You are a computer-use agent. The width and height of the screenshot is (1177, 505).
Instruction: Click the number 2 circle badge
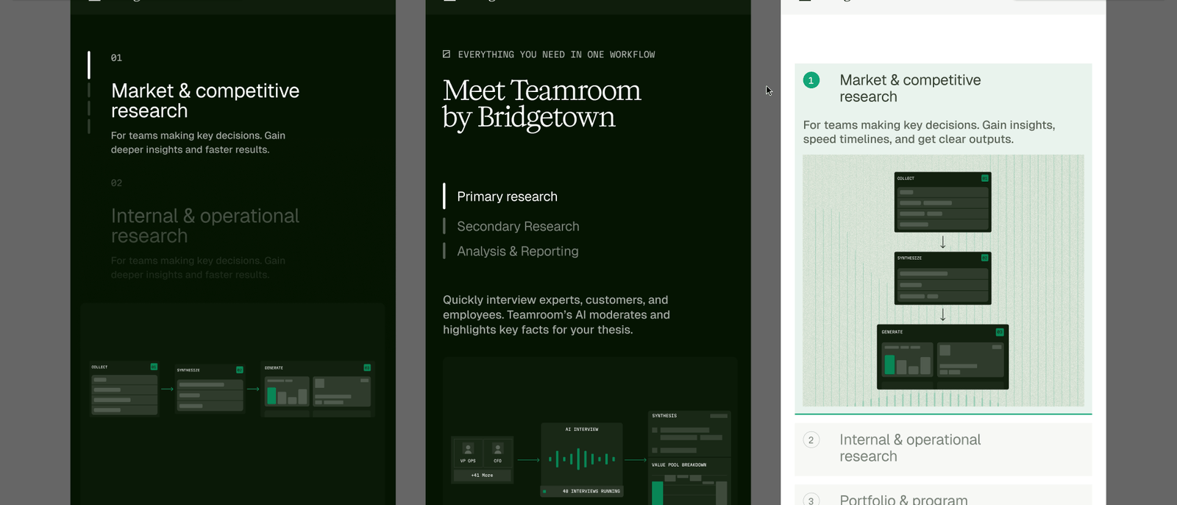pyautogui.click(x=811, y=440)
